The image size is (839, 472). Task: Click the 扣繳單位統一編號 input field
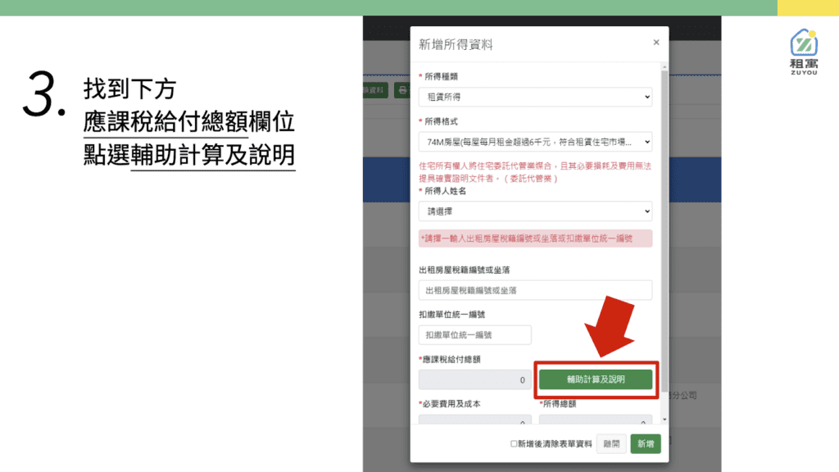coord(474,334)
